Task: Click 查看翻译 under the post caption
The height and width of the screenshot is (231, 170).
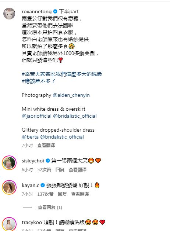Action: tap(46, 146)
